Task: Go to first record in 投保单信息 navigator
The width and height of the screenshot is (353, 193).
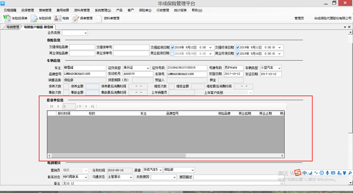Action: (52, 106)
